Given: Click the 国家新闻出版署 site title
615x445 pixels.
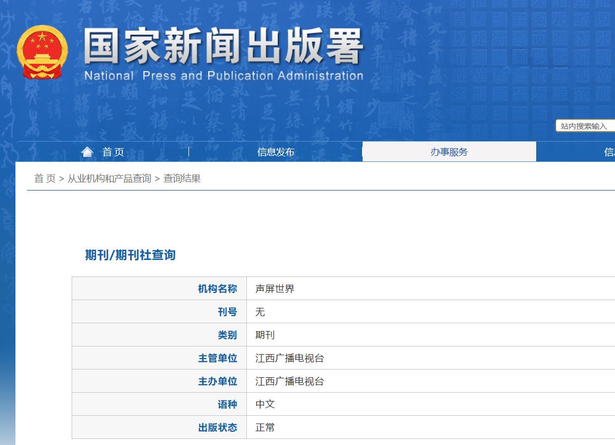Looking at the screenshot, I should [x=223, y=47].
